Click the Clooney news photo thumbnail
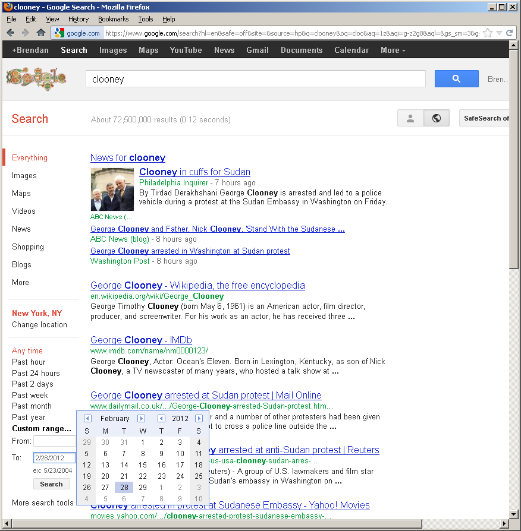521x531 pixels. tap(112, 189)
